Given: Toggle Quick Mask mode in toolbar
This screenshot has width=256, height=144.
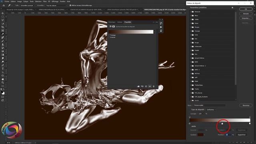Looking at the screenshot, I should (3, 97).
